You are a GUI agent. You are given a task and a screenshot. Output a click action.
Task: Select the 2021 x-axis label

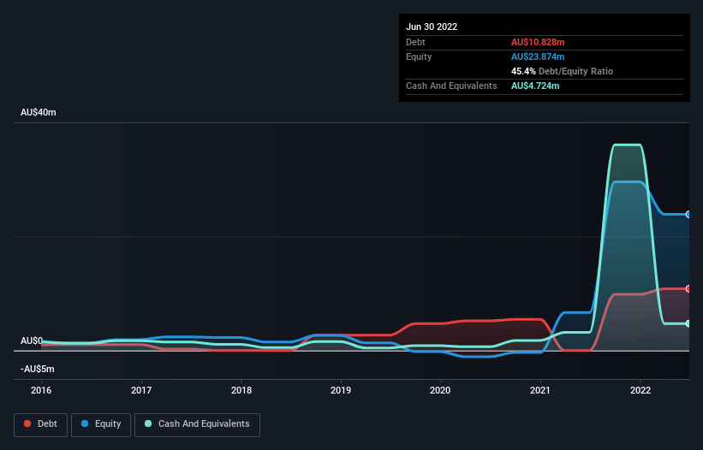coord(540,390)
